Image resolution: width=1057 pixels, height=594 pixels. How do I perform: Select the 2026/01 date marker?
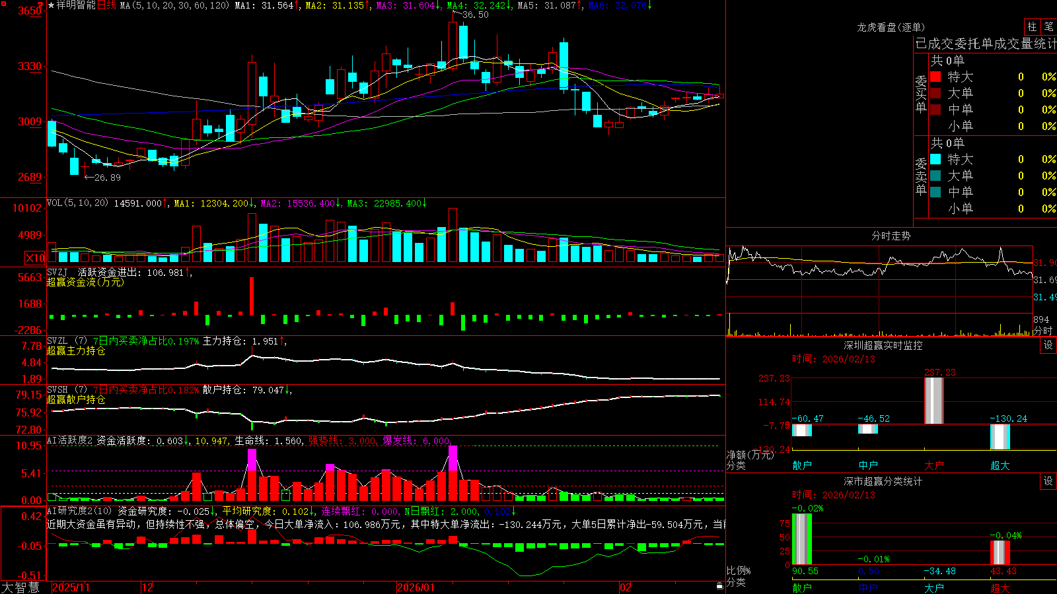(x=416, y=587)
